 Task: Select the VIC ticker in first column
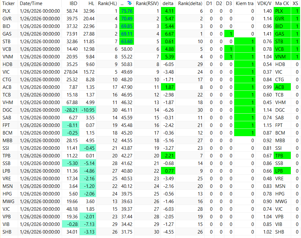pyautogui.click(x=6, y=72)
